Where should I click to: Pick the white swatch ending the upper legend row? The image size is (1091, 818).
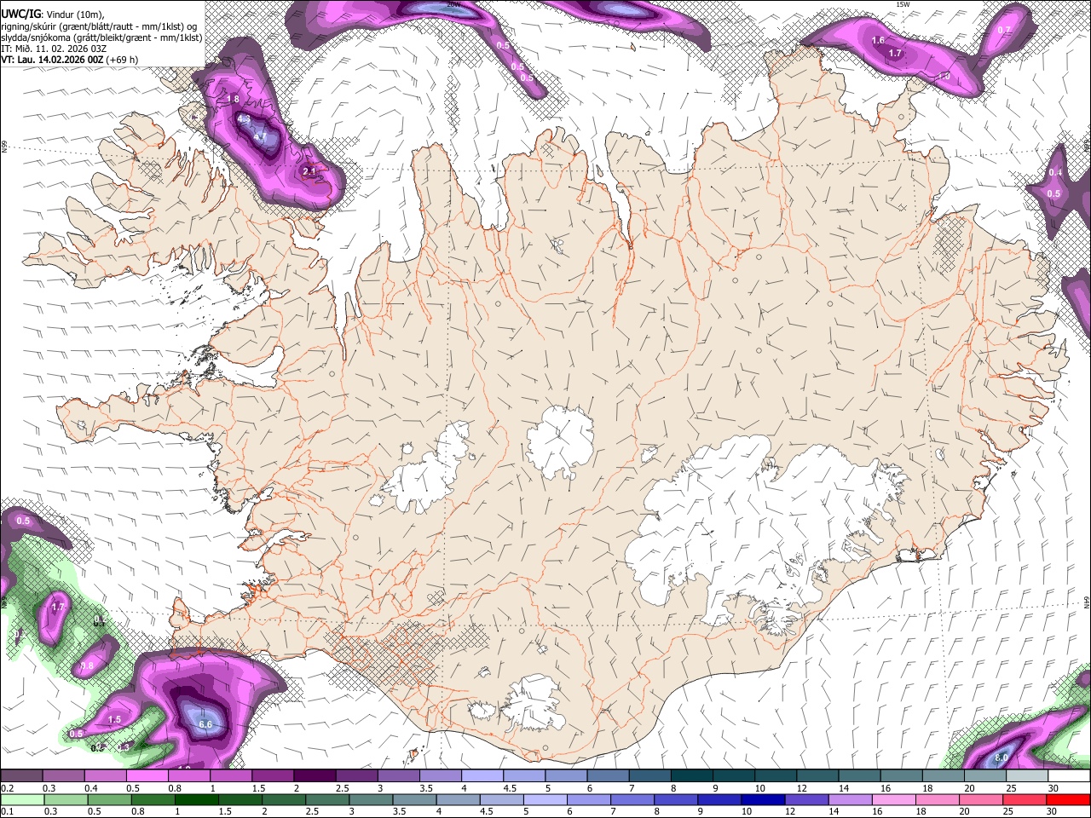tap(1070, 776)
